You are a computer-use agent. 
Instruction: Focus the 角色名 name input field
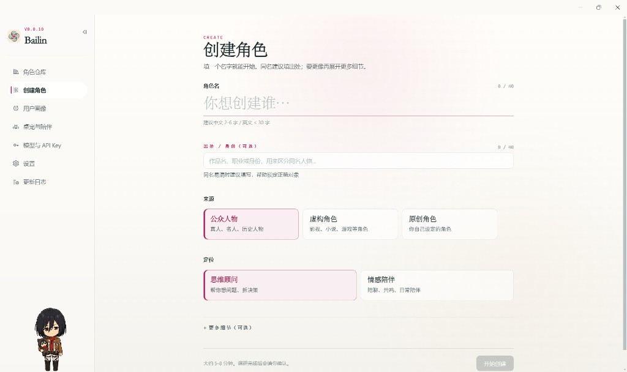[x=358, y=103]
